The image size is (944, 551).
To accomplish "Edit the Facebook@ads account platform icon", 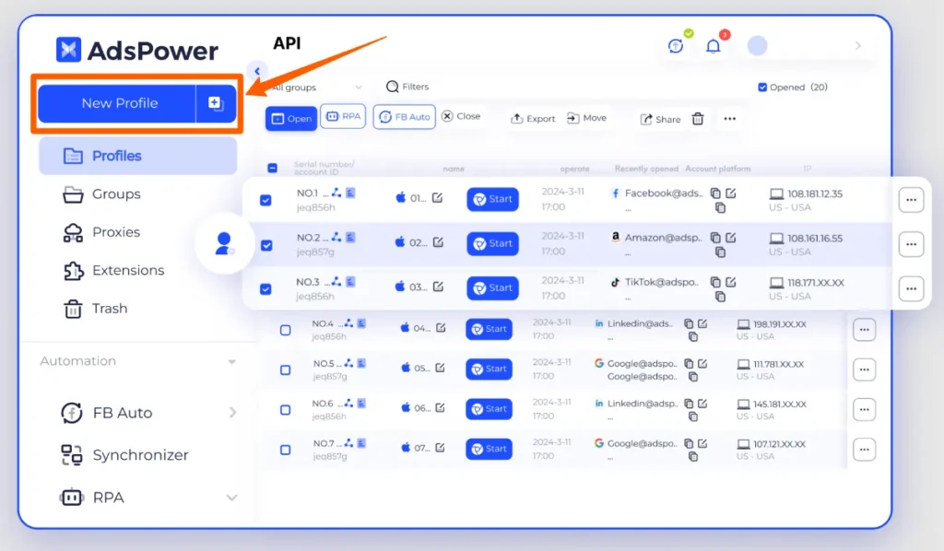I will [x=731, y=193].
